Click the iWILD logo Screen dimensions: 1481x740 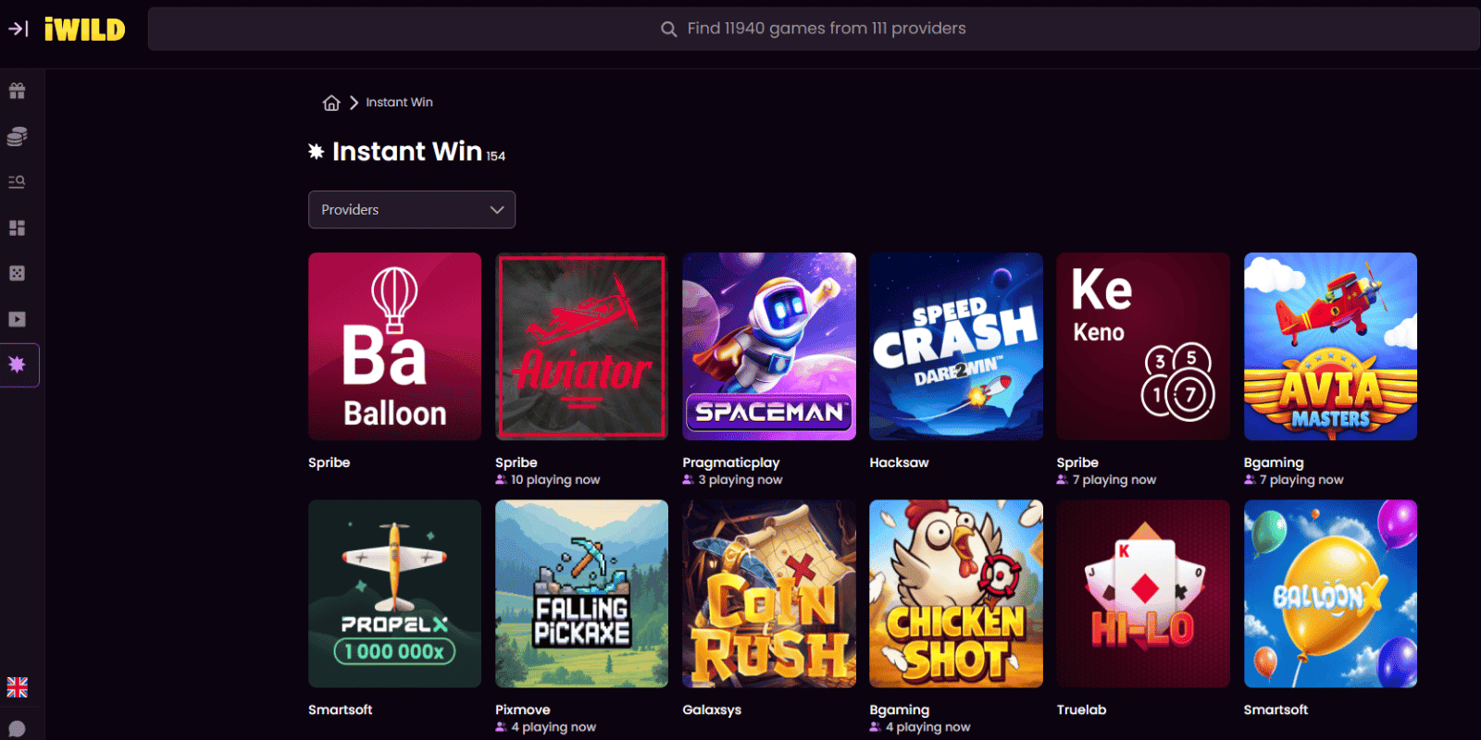(84, 30)
